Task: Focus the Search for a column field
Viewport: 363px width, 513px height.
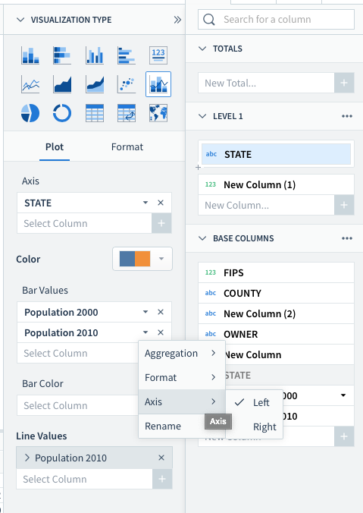Action: pos(276,20)
